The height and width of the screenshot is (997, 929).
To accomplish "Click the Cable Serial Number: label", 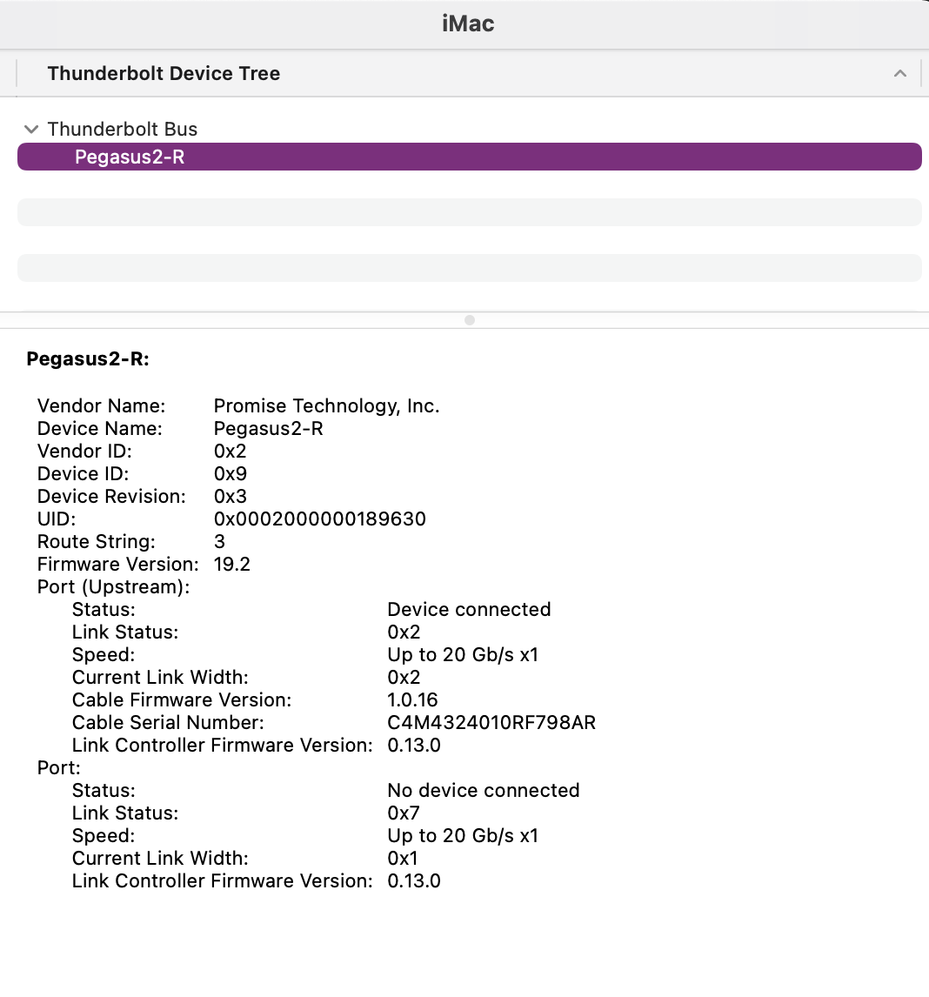I will pos(168,722).
